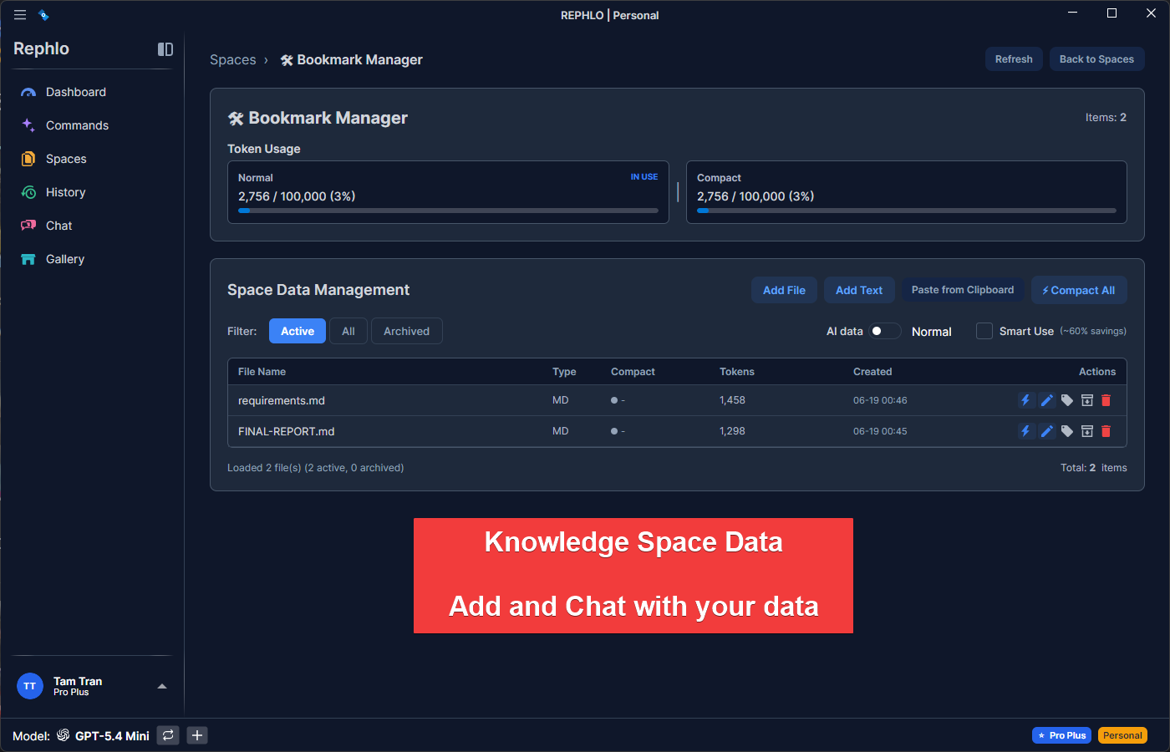
Task: Sort by the File Name column header
Action: point(262,372)
